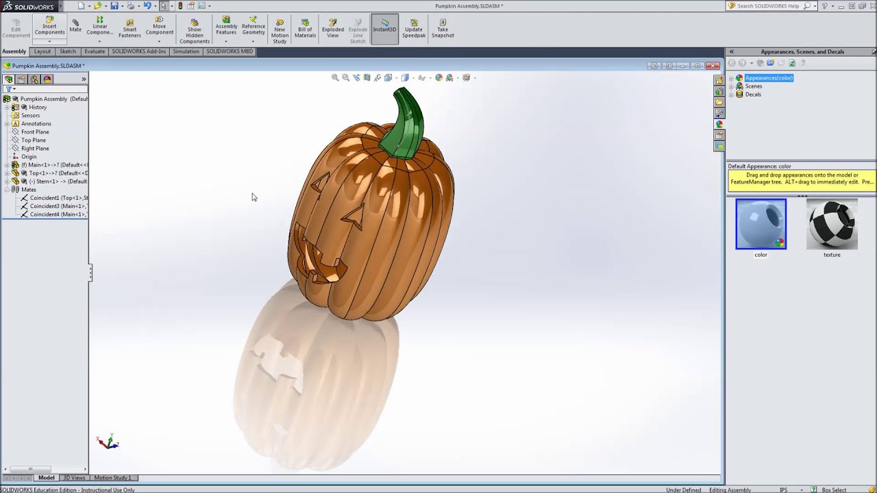877x493 pixels.
Task: Expand the Annotations node
Action: tap(7, 124)
